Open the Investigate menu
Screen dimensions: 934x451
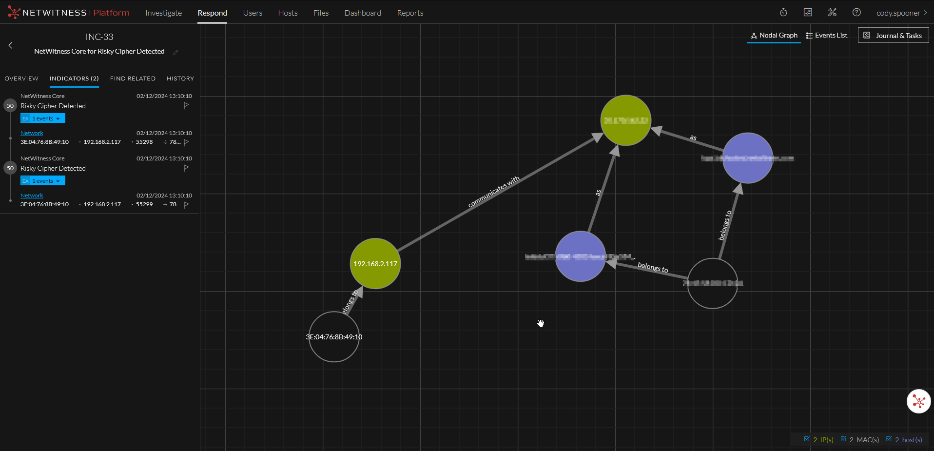tap(163, 13)
